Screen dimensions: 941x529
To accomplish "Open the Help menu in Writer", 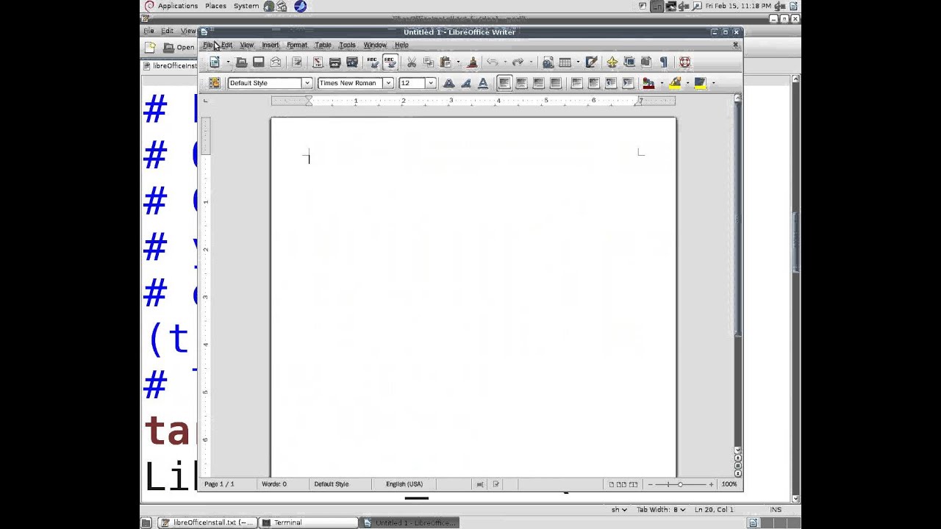I will 401,45.
